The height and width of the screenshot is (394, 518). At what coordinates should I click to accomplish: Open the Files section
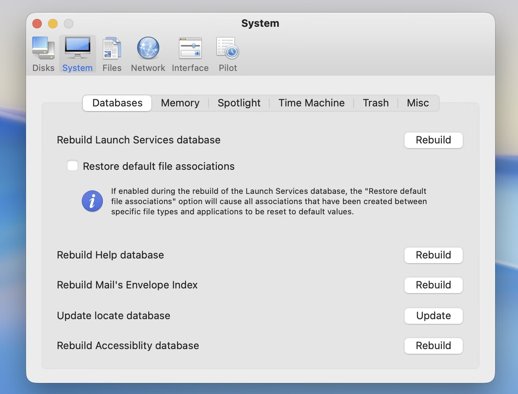[112, 53]
